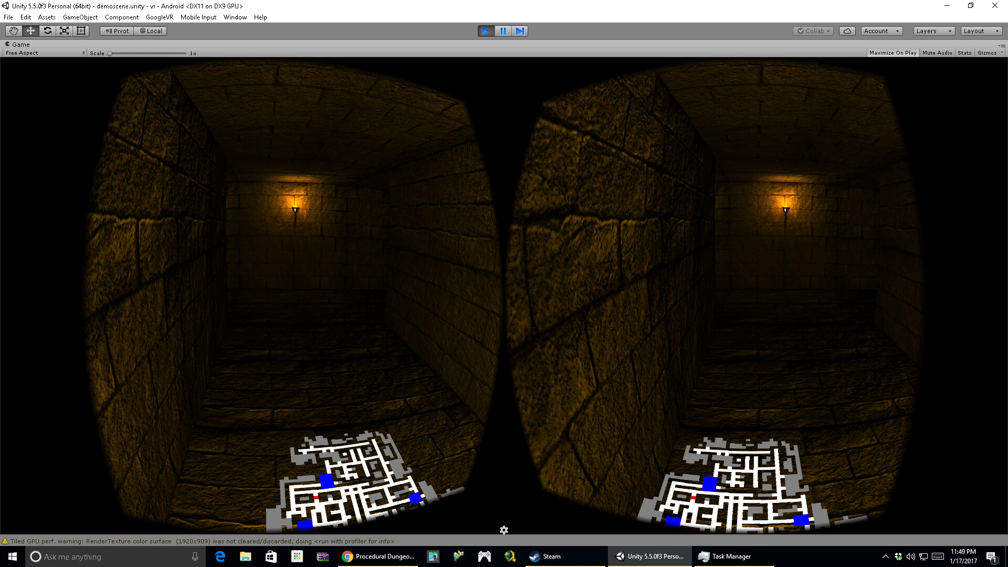Open the GoogleVR menu
Image resolution: width=1008 pixels, height=567 pixels.
[159, 17]
